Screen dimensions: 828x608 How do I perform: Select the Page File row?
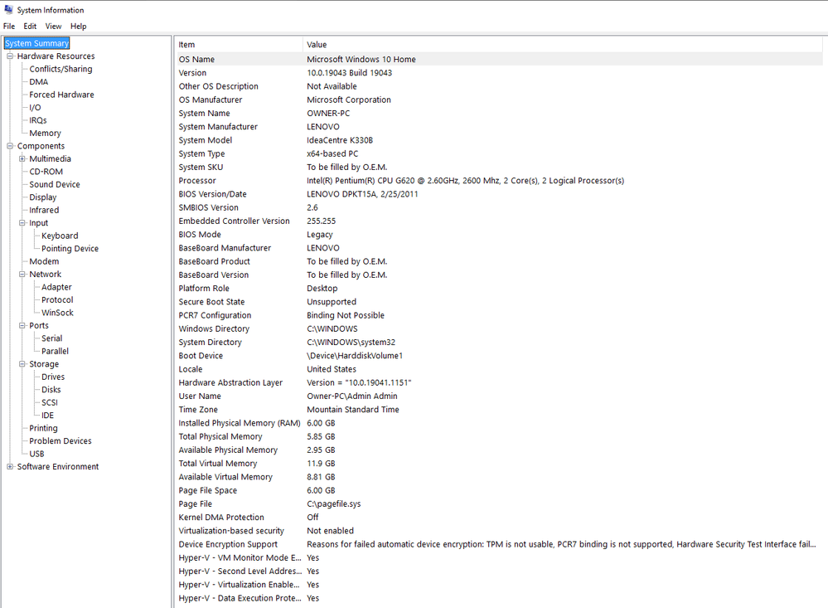(498, 503)
